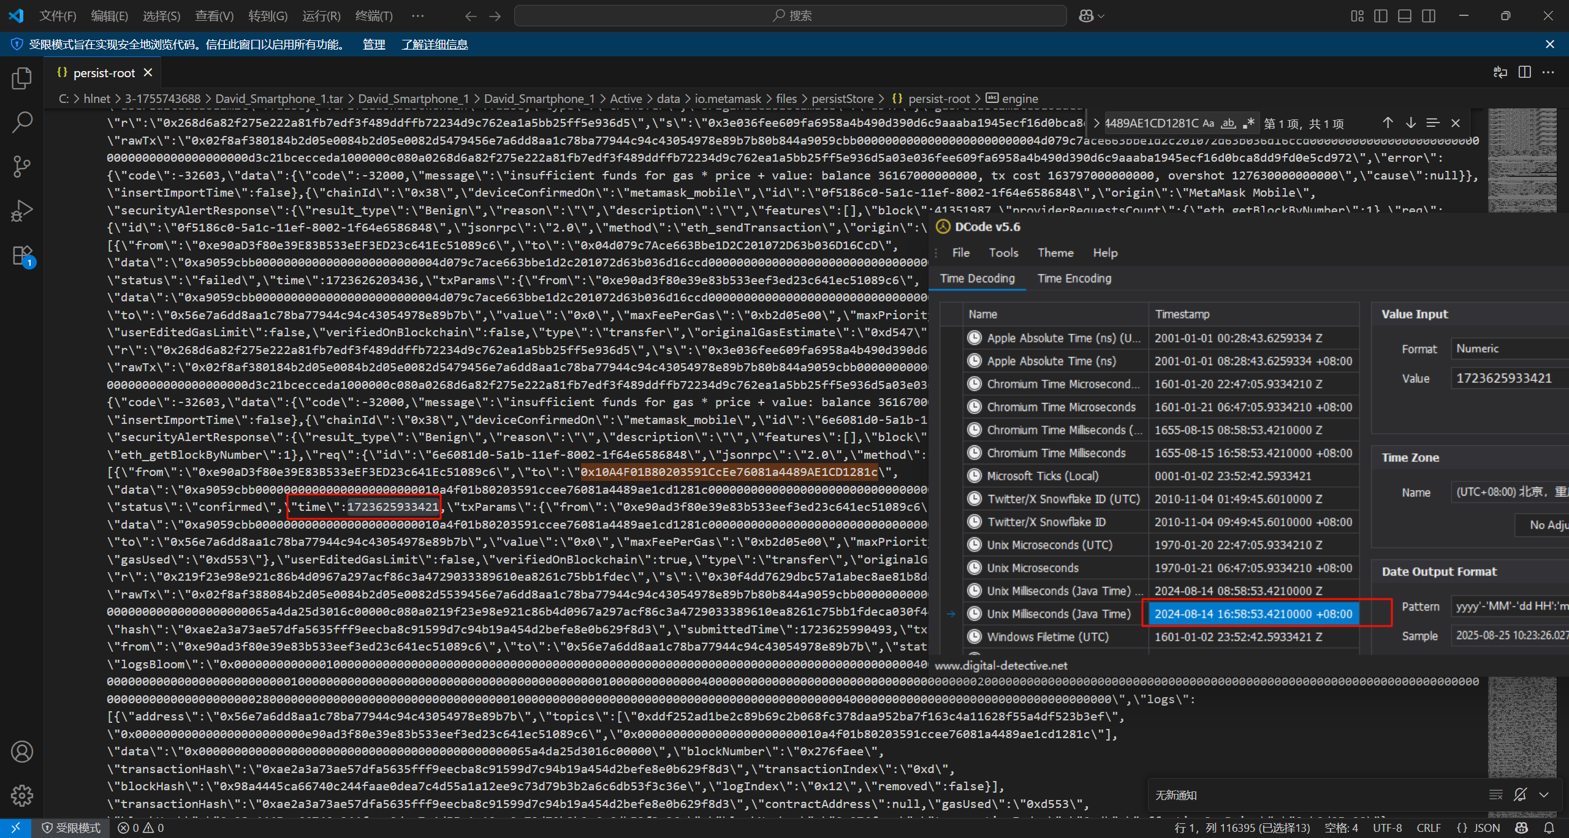The image size is (1569, 838).
Task: Click 管理 link in restricted mode banner
Action: 374,45
